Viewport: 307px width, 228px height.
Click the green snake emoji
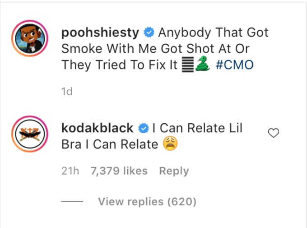tap(203, 64)
